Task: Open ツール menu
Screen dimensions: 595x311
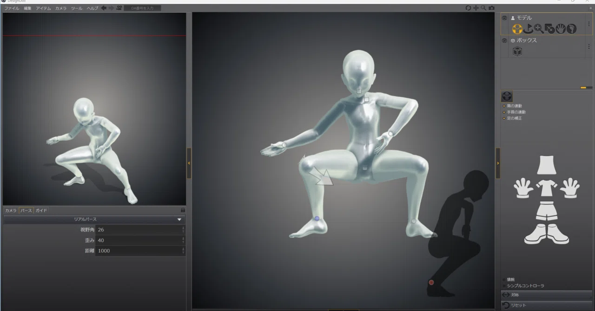Action: click(x=77, y=8)
